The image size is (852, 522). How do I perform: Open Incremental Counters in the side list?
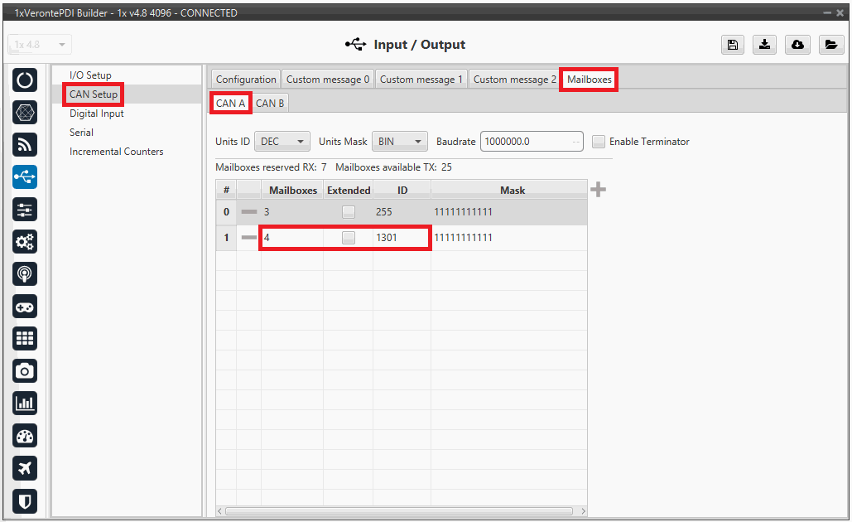click(116, 152)
